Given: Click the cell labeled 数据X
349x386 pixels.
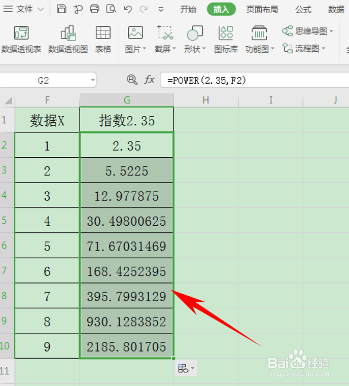Looking at the screenshot, I should (47, 120).
